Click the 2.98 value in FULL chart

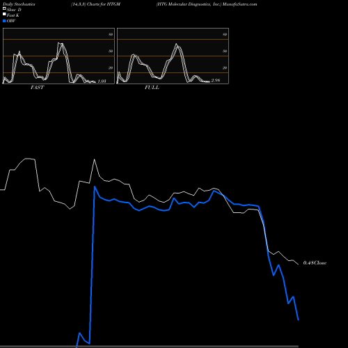click(x=216, y=81)
